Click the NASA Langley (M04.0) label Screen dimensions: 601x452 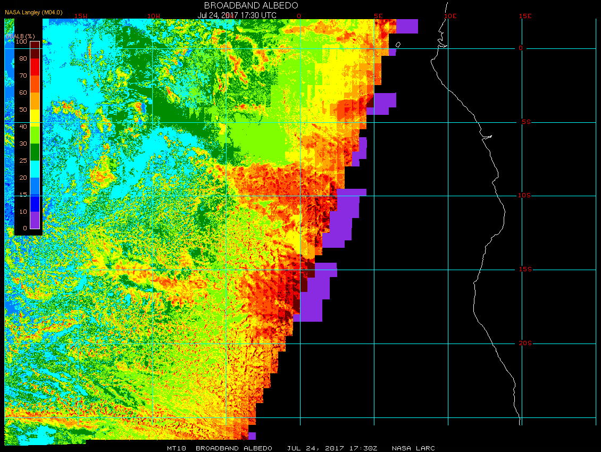34,12
